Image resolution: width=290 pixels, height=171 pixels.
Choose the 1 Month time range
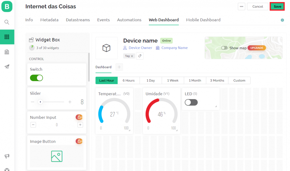195,81
